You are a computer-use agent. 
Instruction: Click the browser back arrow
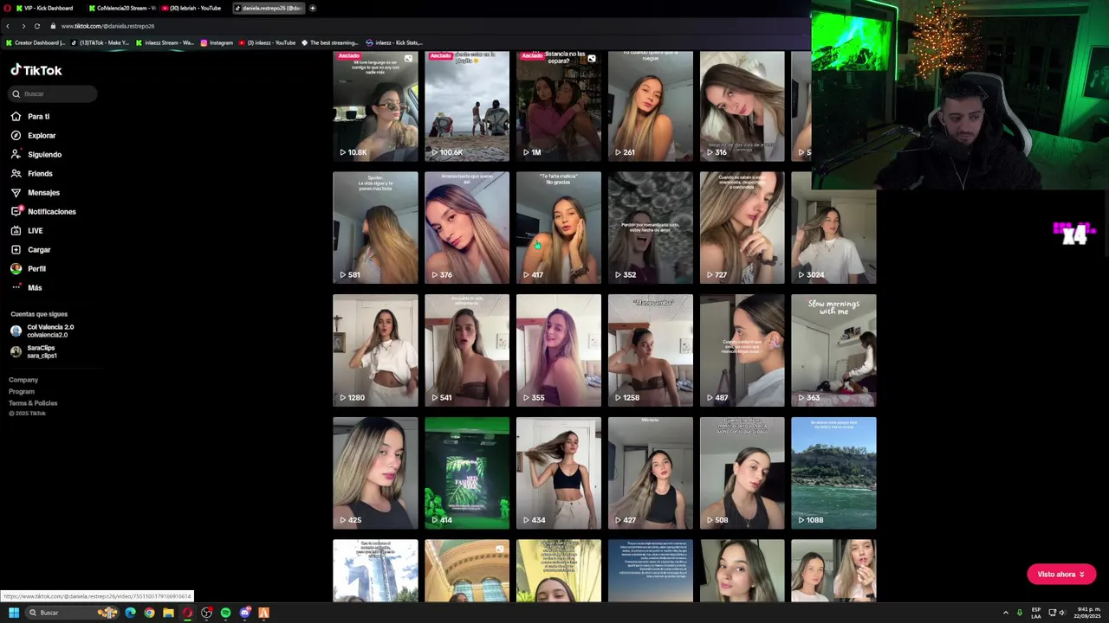tap(8, 26)
